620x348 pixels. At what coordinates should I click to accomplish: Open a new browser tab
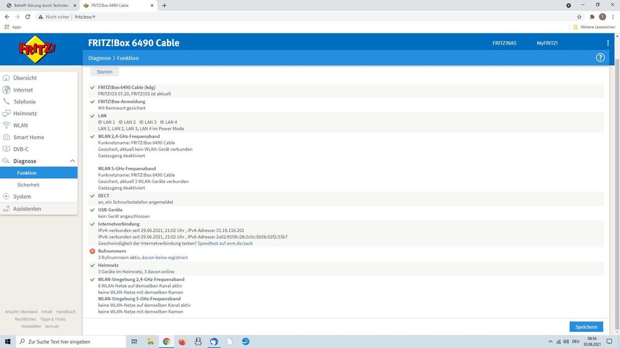164,6
